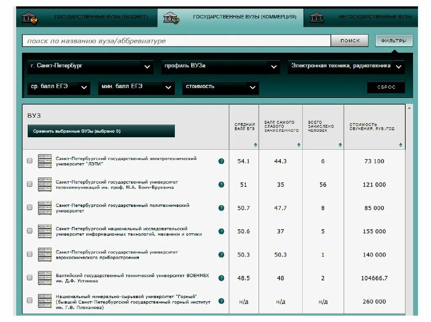Viewport: 431px width, 322px height.
Task: Focus the university name search field
Action: pos(176,41)
